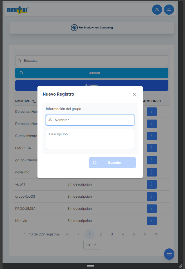The height and width of the screenshot is (269, 185).
Task: Open actions menu for grupoRoo33 row
Action: point(152,197)
